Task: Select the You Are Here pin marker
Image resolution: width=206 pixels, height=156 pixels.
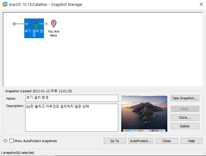Action: [x=54, y=24]
